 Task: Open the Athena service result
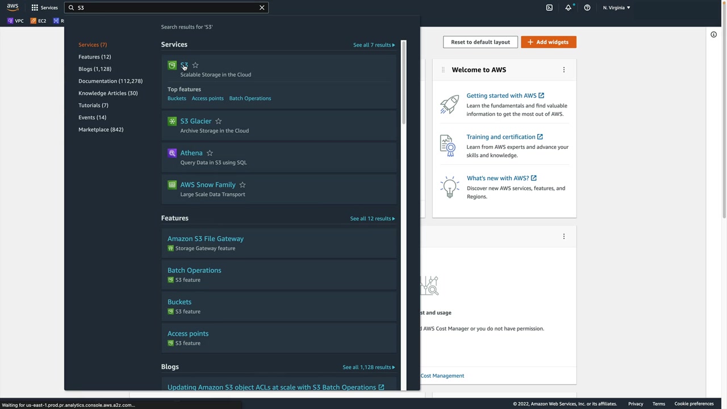coord(191,153)
